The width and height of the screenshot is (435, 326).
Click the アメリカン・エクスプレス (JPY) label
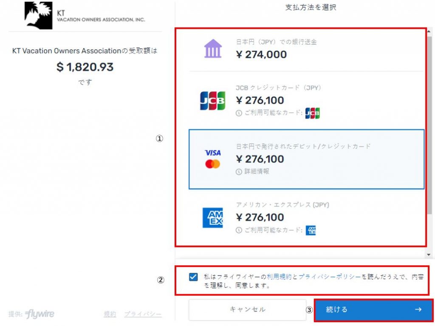tap(282, 205)
